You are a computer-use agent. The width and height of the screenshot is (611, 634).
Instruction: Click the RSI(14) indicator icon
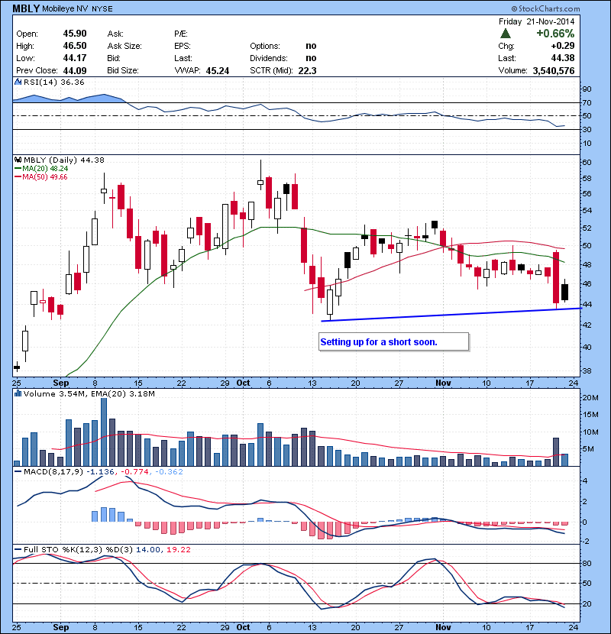tap(18, 82)
